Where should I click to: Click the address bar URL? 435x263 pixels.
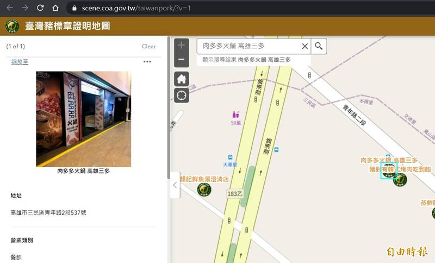tap(136, 8)
